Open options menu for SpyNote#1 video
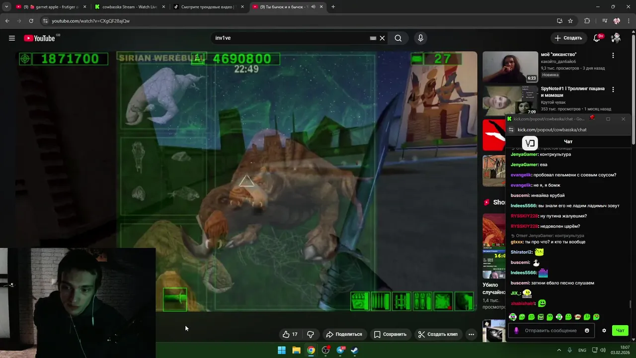This screenshot has height=358, width=636. [613, 89]
